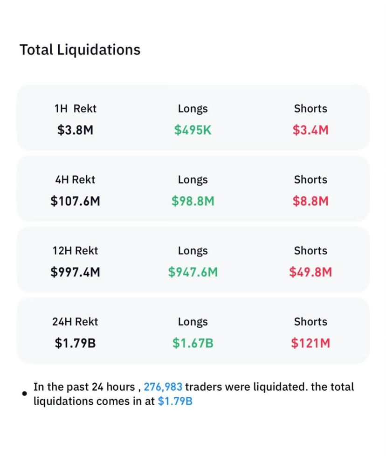This screenshot has width=386, height=456.
Task: Click the $3.8M one-hour total
Action: click(x=75, y=130)
